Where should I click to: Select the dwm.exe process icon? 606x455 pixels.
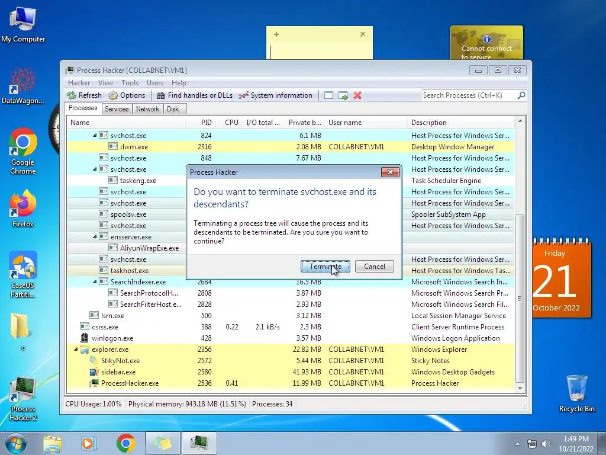[x=113, y=147]
